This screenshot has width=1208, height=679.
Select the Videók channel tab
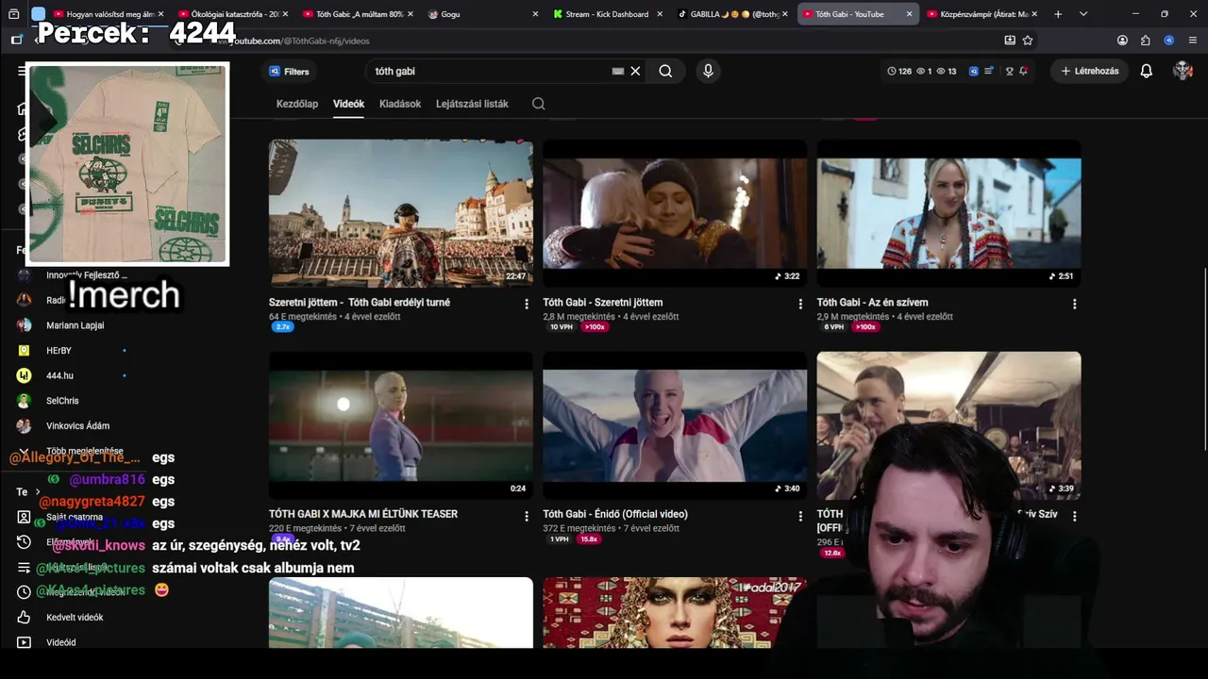[348, 104]
